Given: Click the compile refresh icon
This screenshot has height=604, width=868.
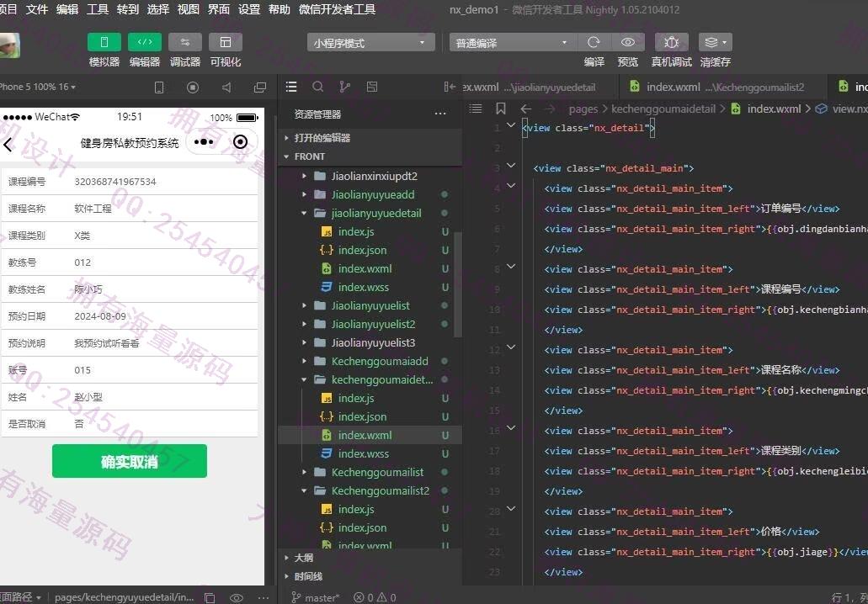Looking at the screenshot, I should (594, 42).
